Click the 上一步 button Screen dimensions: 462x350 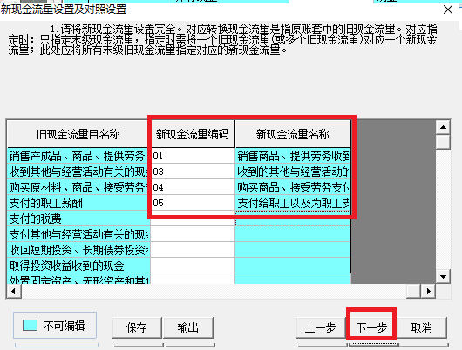pos(320,327)
